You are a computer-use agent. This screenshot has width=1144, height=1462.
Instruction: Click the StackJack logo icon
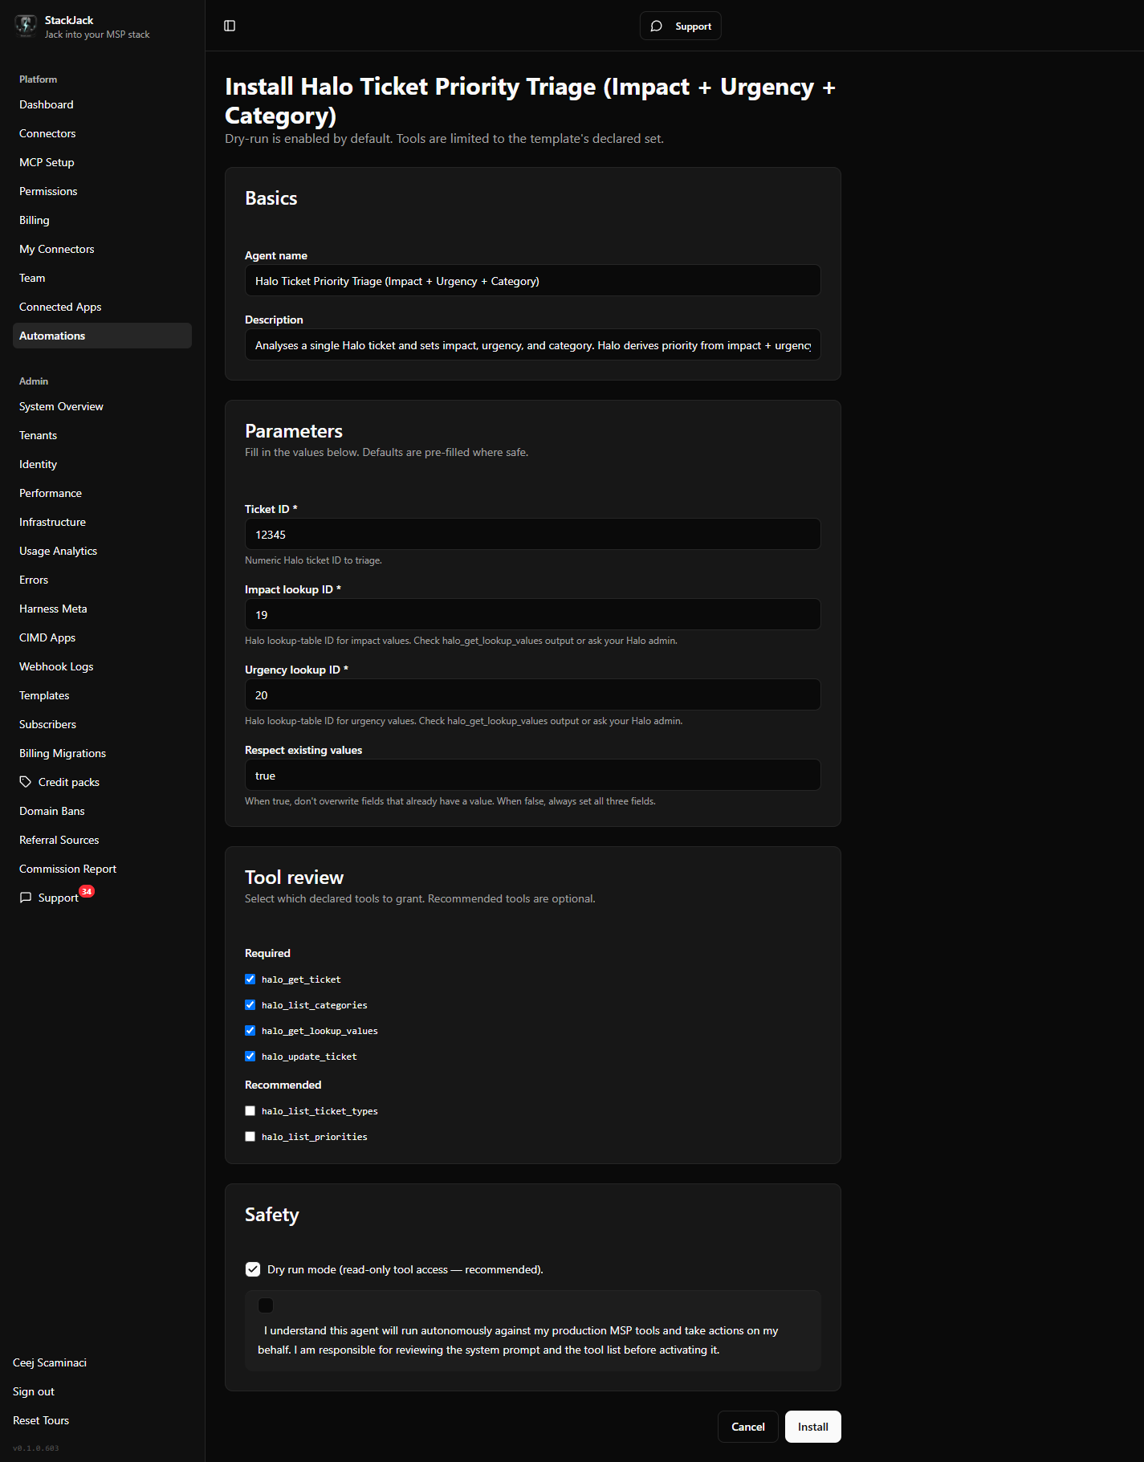[x=26, y=26]
